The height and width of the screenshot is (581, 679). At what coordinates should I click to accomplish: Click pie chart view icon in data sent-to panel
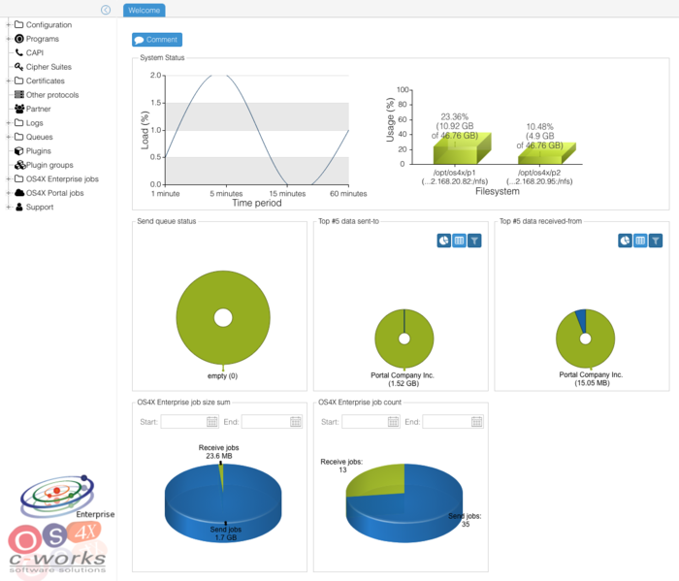tap(443, 240)
